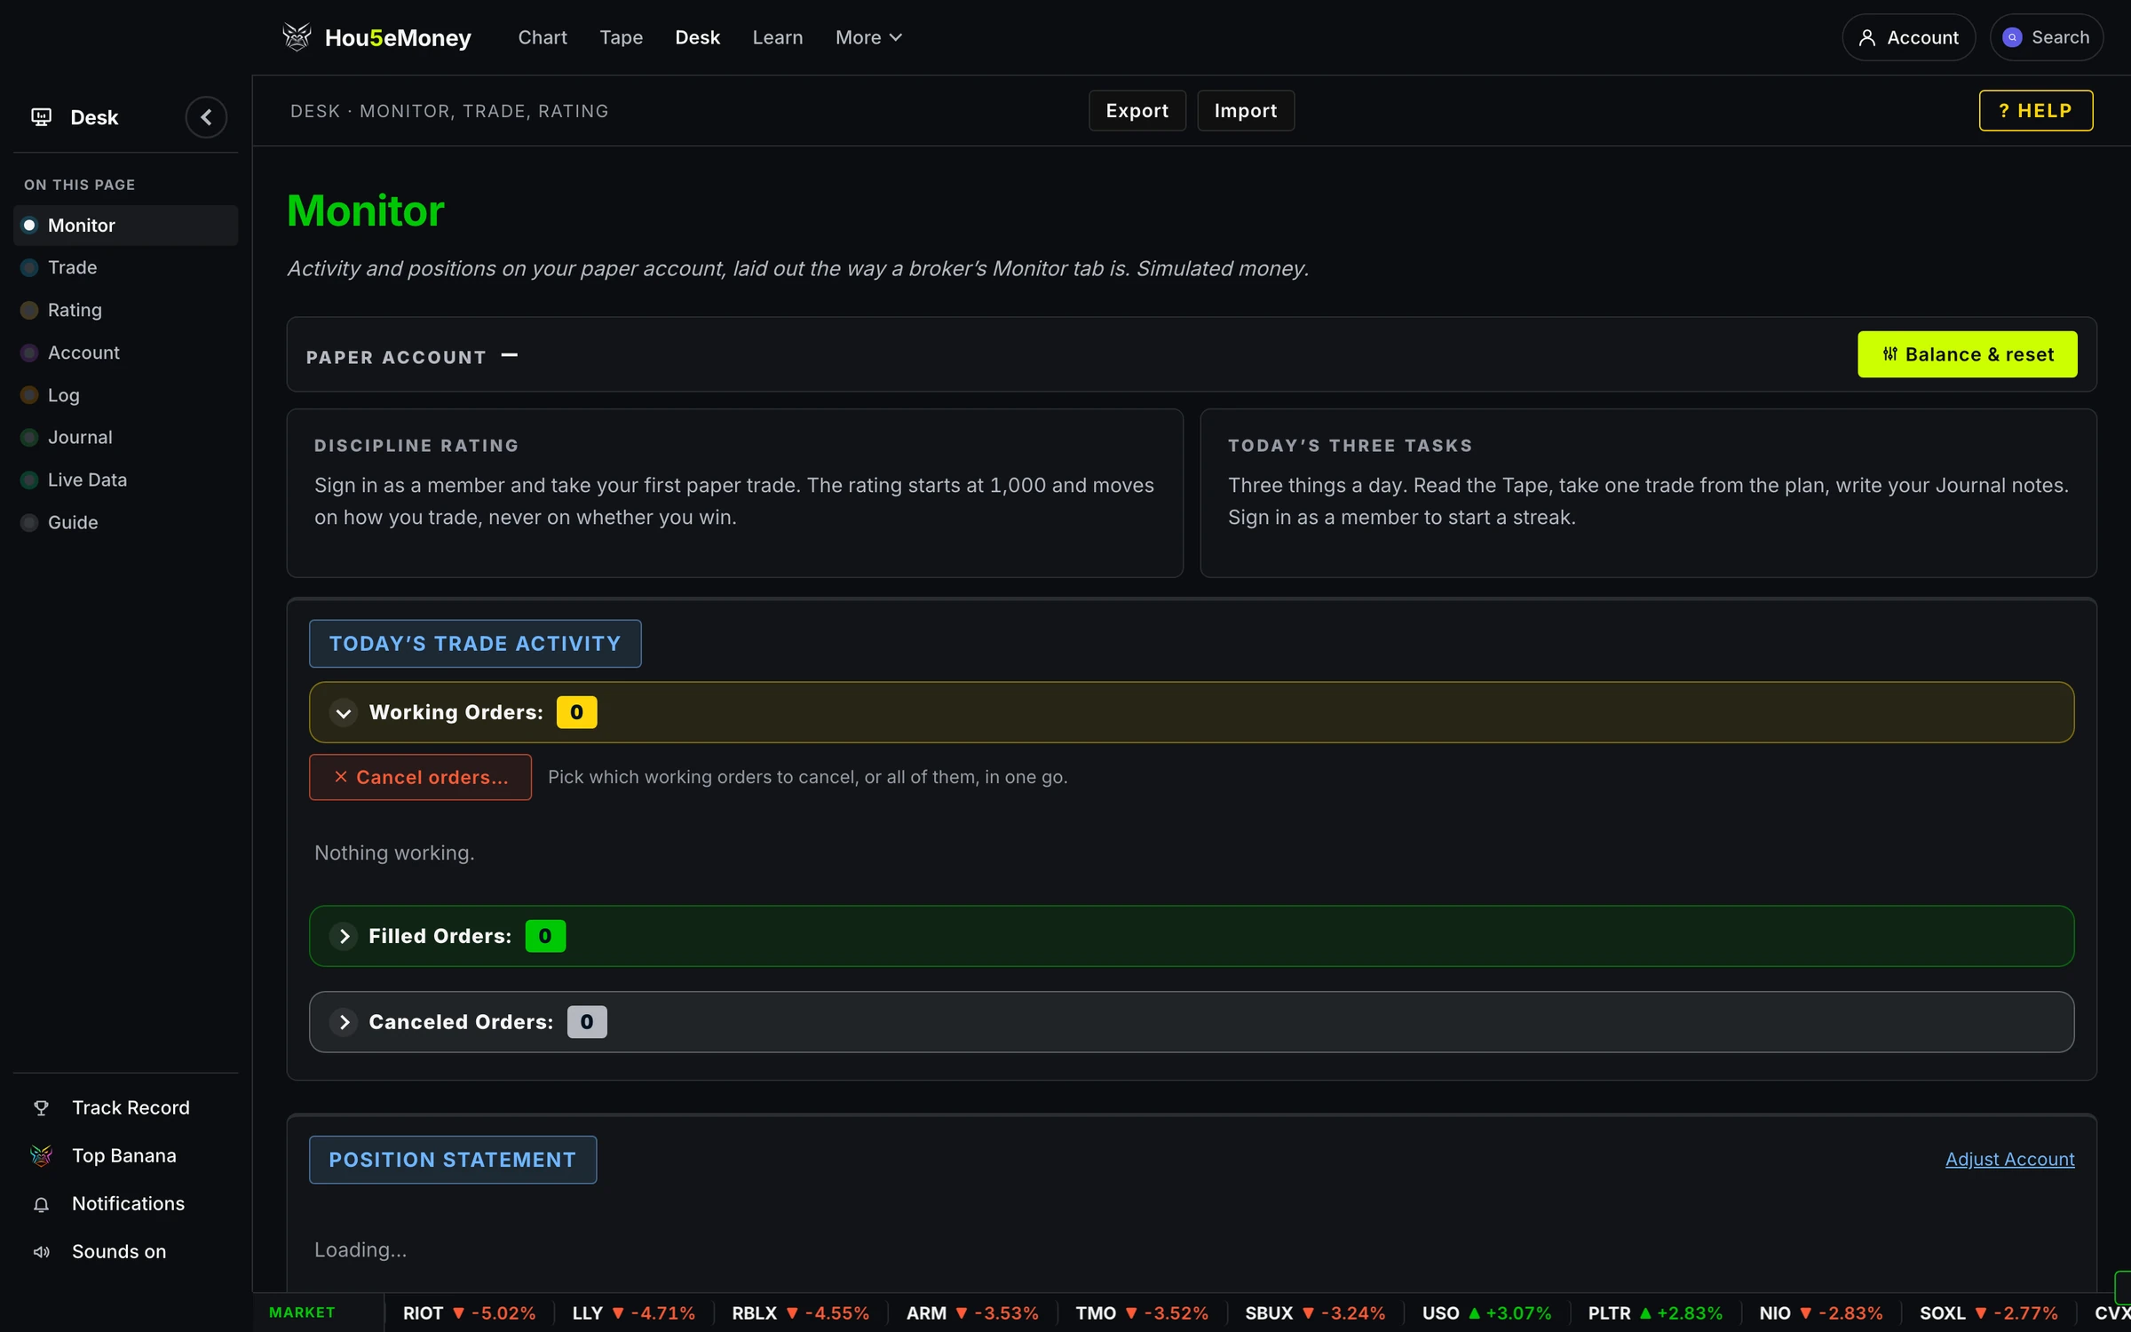Click the Live Data section dot
Image resolution: width=2131 pixels, height=1332 pixels.
click(x=29, y=480)
